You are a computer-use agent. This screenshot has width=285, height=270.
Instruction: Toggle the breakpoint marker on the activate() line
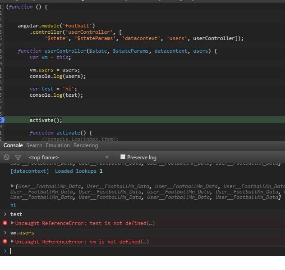click(x=2, y=120)
